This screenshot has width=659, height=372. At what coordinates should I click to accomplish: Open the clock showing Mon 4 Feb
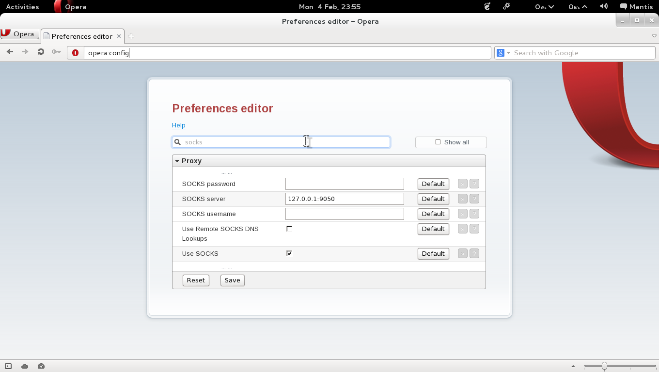[x=329, y=7]
